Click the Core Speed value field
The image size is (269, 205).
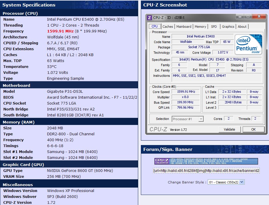[186, 92]
